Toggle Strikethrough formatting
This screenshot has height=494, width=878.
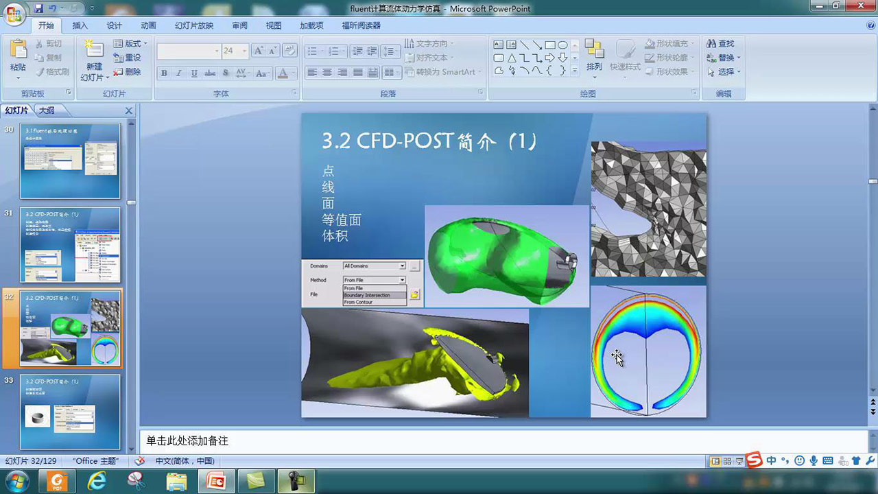(x=211, y=73)
